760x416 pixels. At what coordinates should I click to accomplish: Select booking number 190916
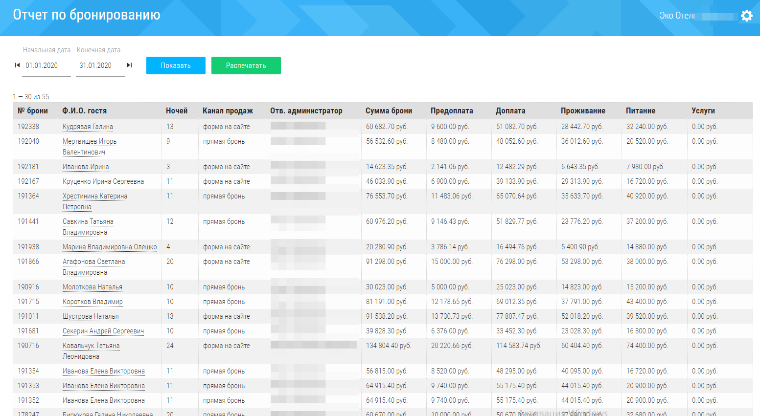tap(28, 287)
